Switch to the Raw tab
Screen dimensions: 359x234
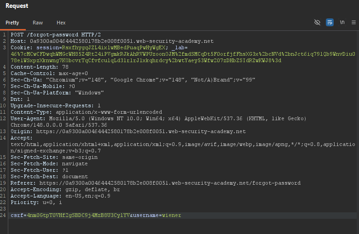click(38, 23)
